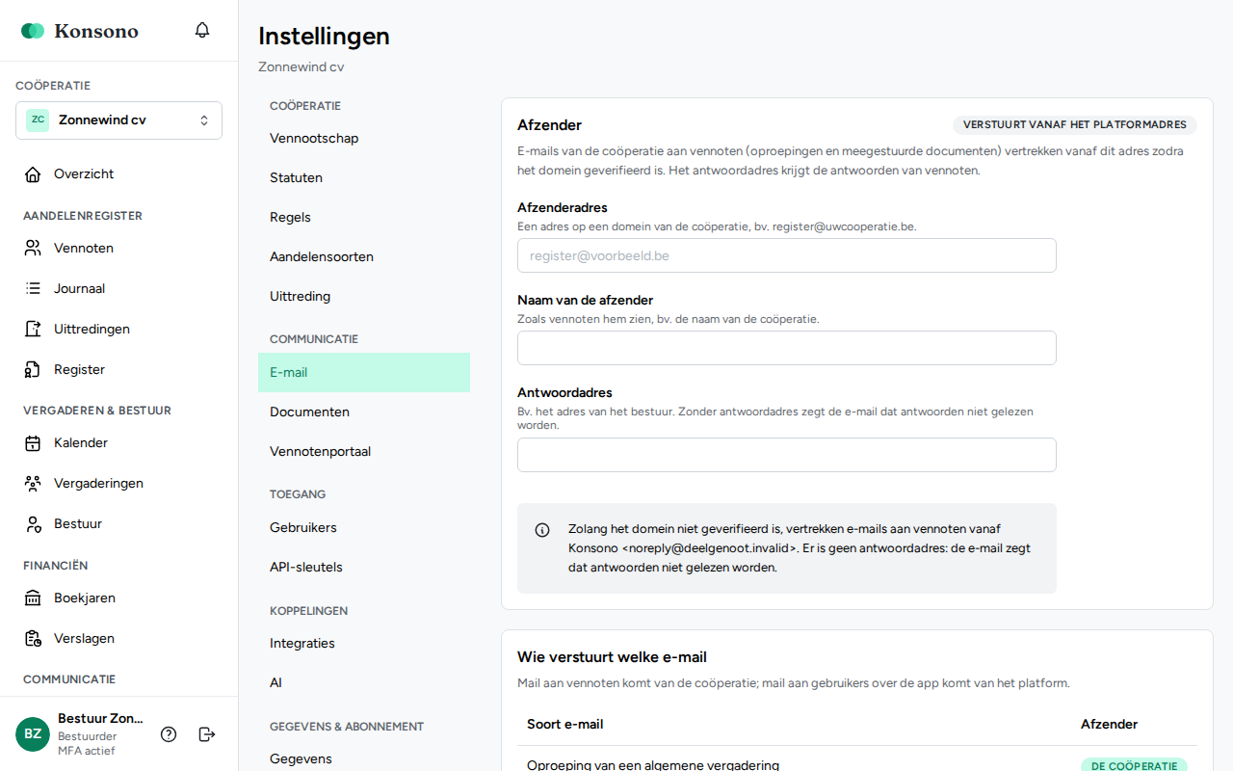Click the Verslagen clipboard icon

(33, 639)
